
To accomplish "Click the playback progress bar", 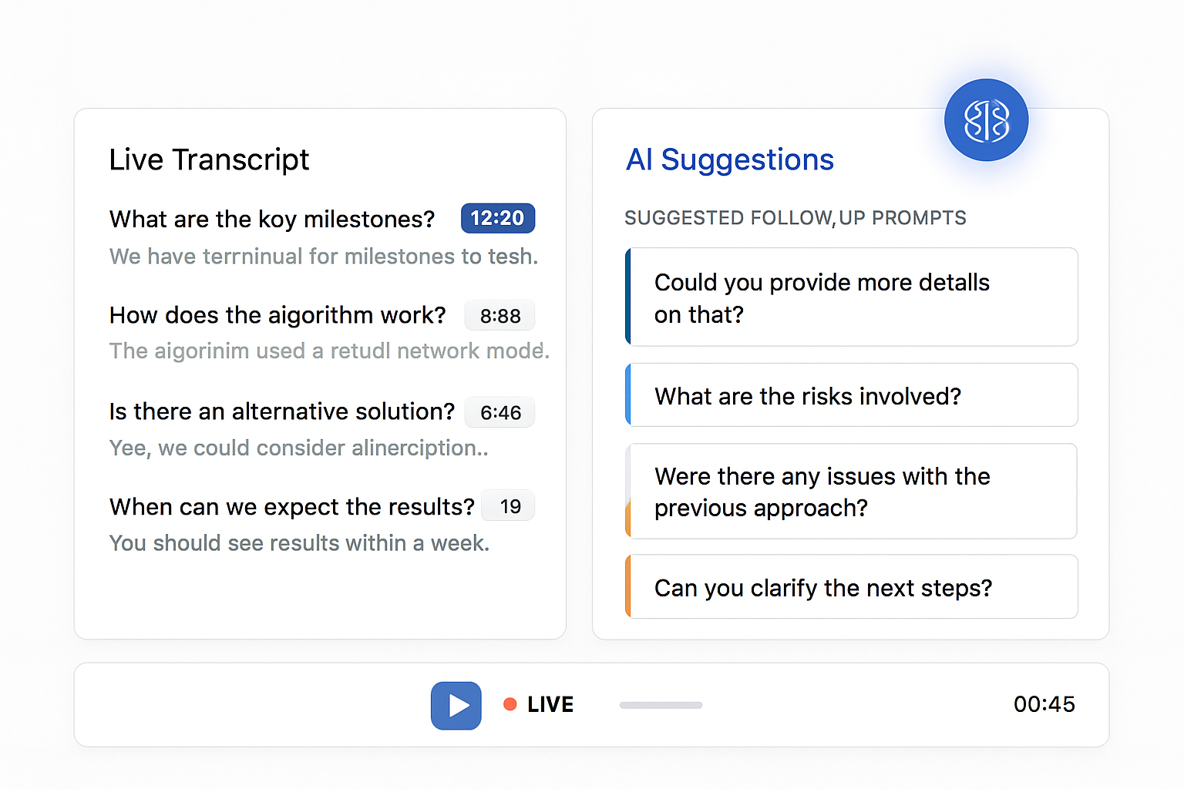I will coord(661,705).
